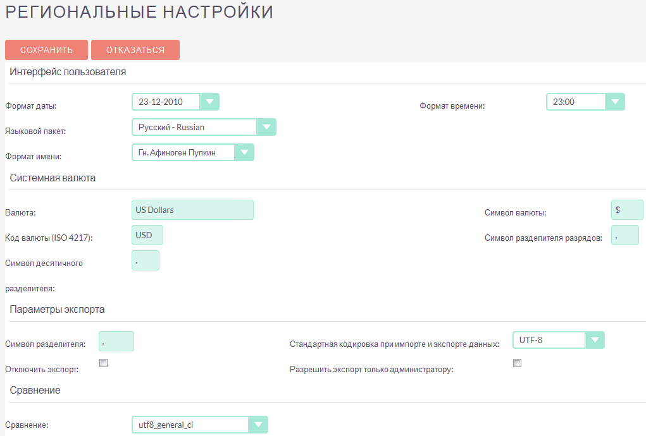Click the digit grouping separator field
This screenshot has width=646, height=436.
(624, 234)
